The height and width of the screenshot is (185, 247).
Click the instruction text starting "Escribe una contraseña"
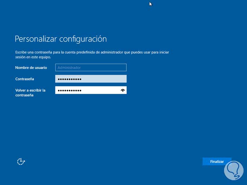tap(92, 53)
